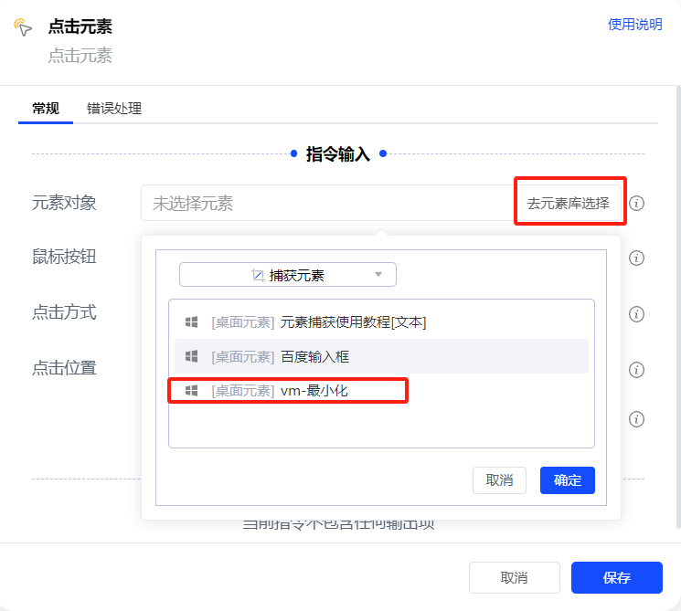Choose the vm-最小化 desktop element
The width and height of the screenshot is (681, 611).
coord(314,391)
